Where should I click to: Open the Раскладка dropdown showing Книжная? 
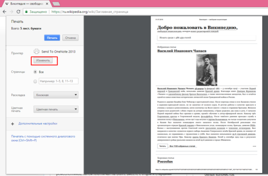click(56, 95)
